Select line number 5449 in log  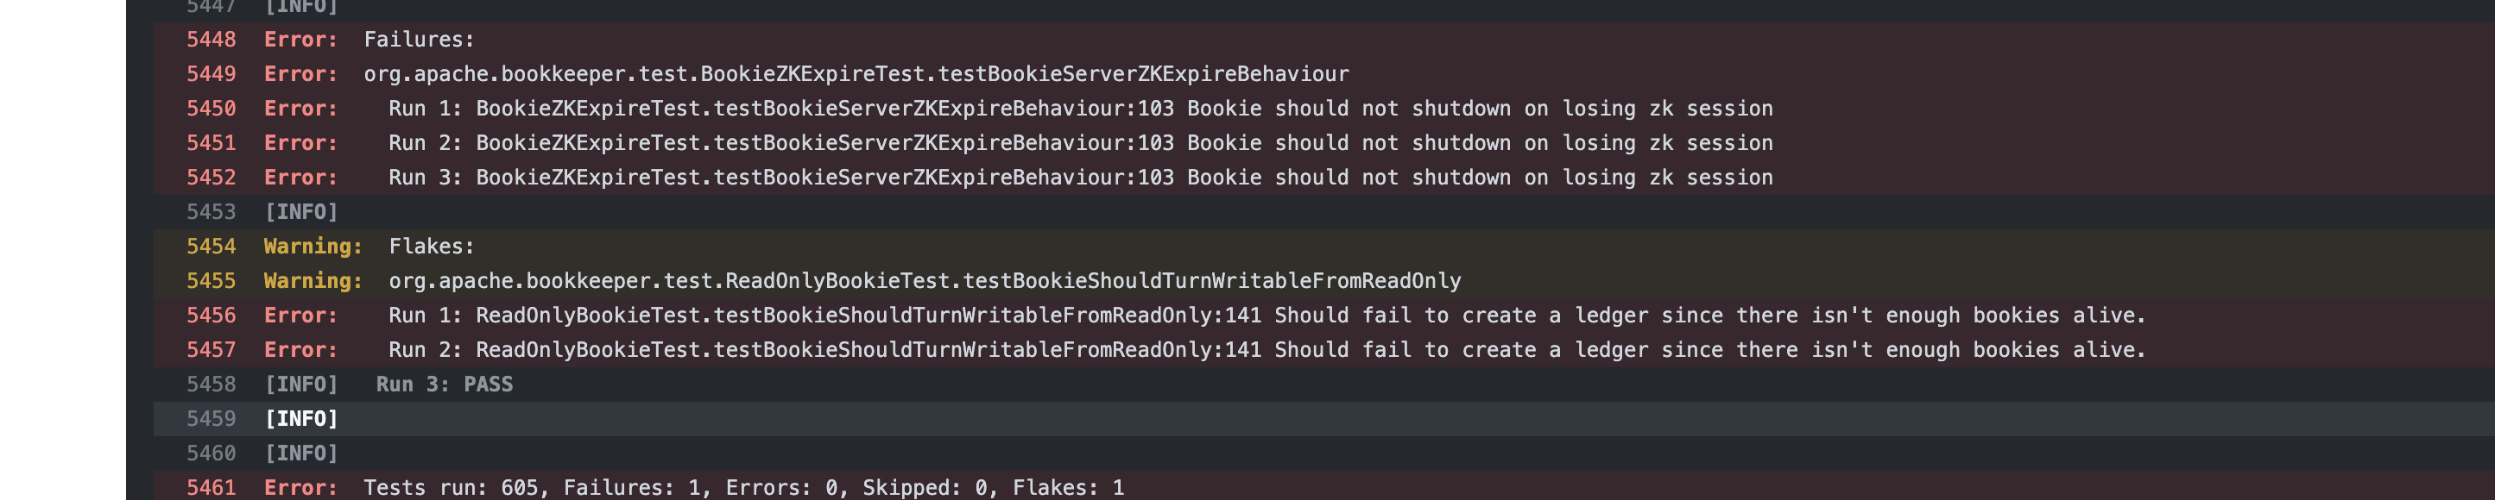(x=212, y=74)
